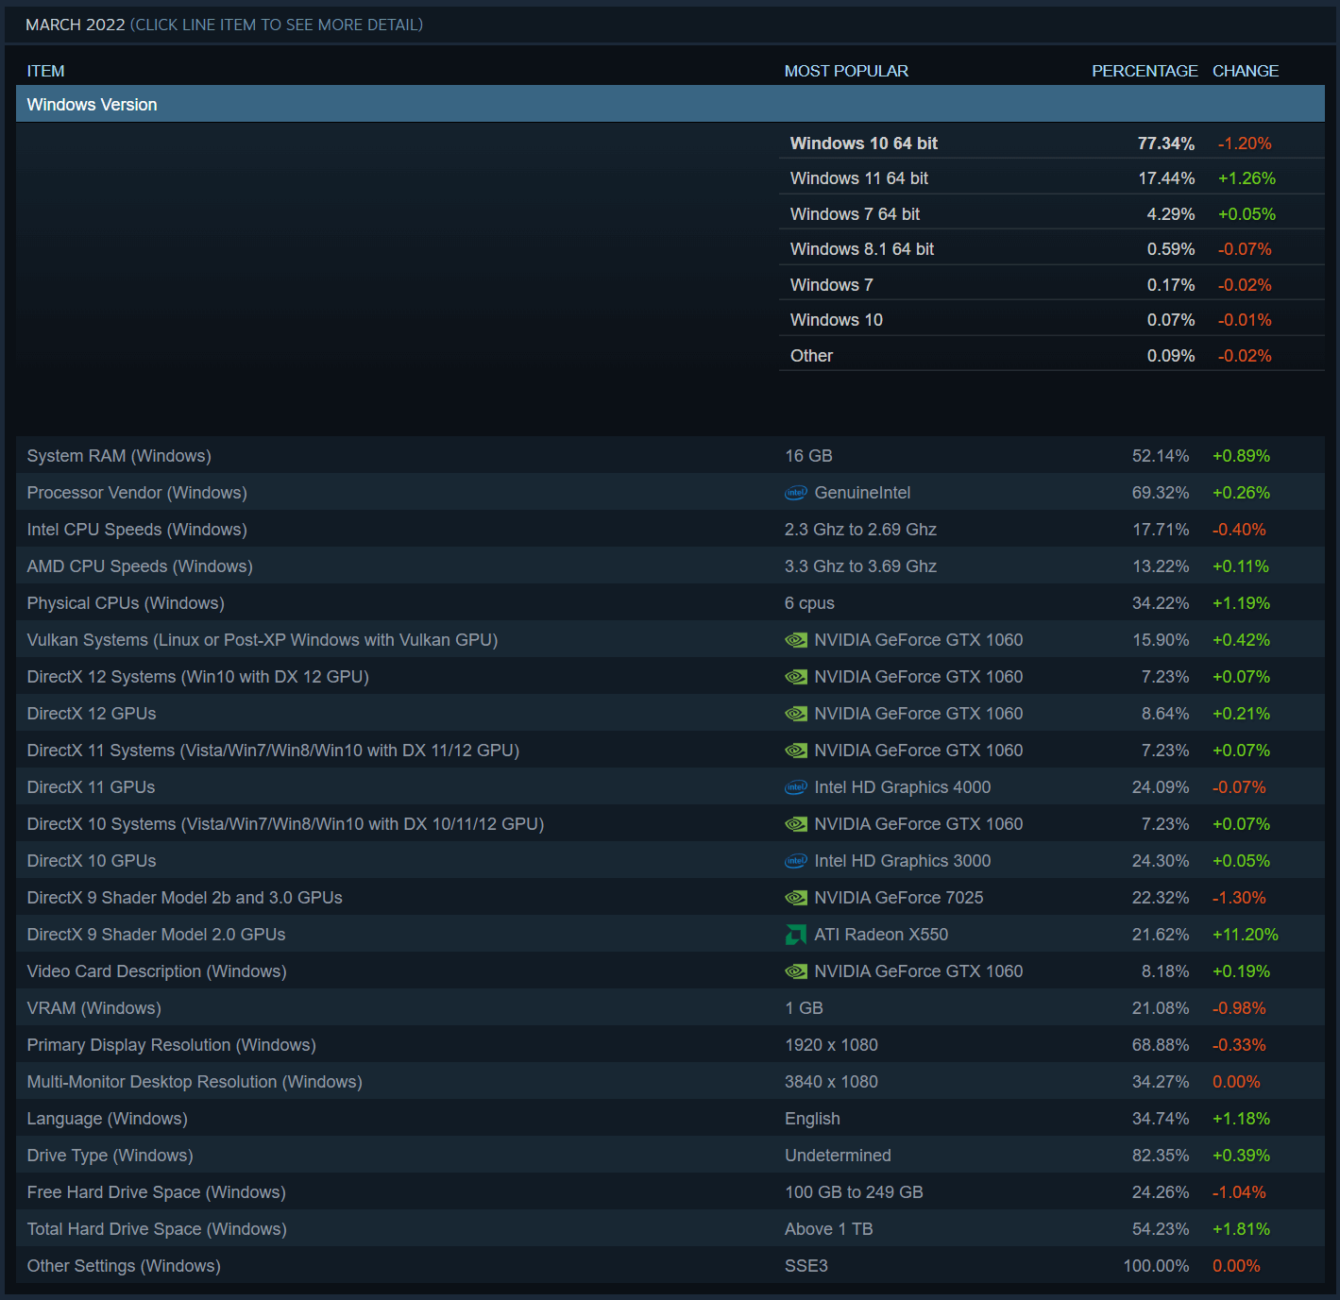
Task: Click the 3.3 Ghz to 3.69 Ghz value
Action: [860, 566]
